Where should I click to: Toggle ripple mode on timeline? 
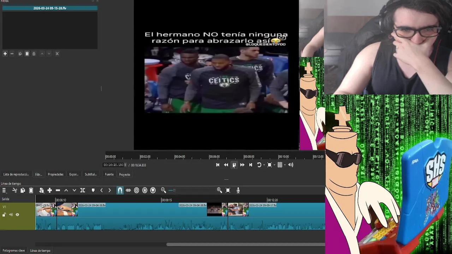(137, 190)
